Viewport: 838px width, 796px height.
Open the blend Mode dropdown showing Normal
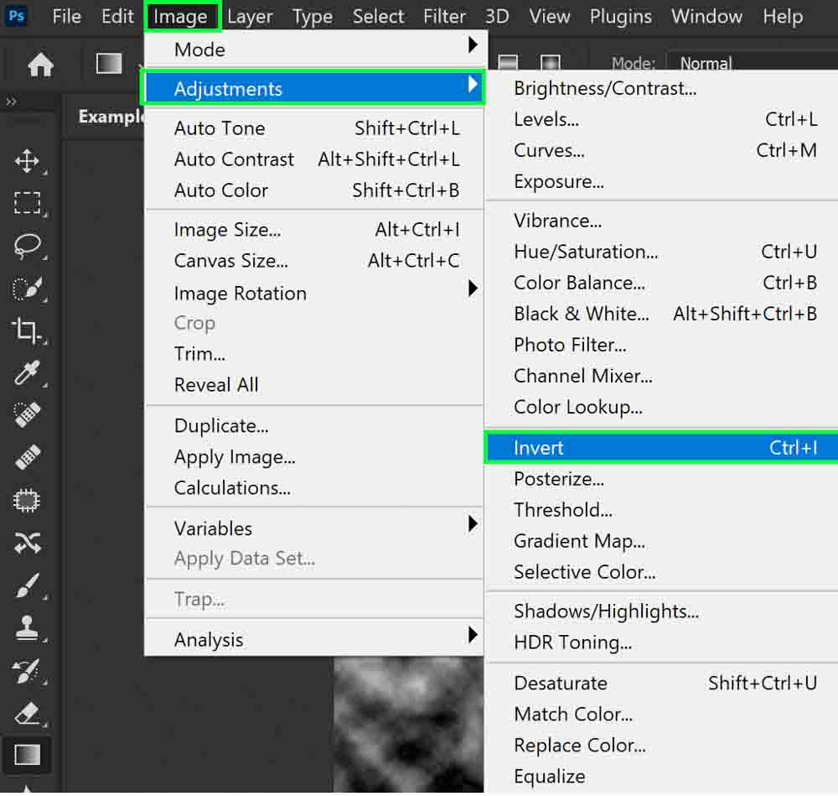(x=753, y=64)
